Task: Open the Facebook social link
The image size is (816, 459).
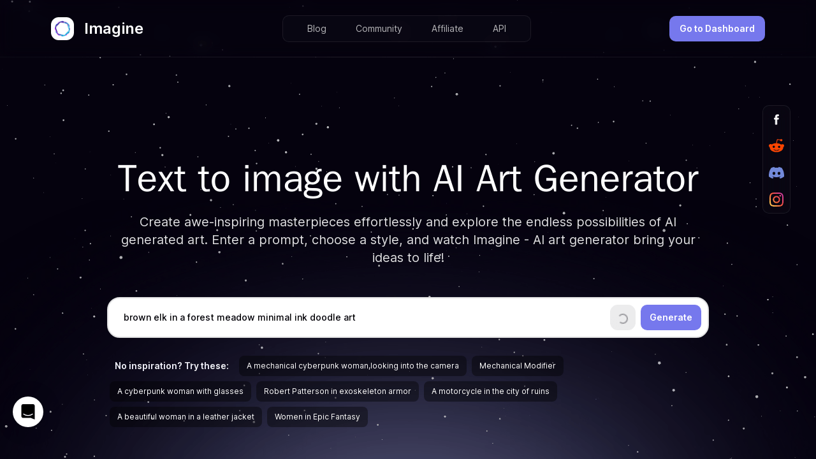Action: [x=776, y=120]
